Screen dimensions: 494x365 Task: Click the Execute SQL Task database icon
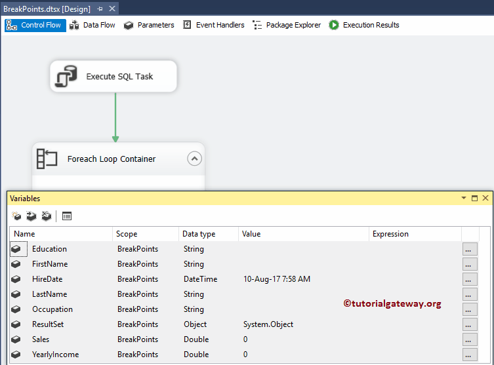pyautogui.click(x=67, y=77)
